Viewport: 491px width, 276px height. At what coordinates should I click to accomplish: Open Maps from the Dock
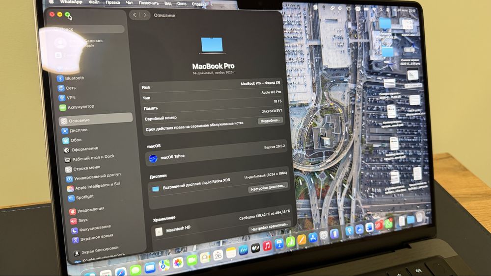pyautogui.click(x=164, y=265)
